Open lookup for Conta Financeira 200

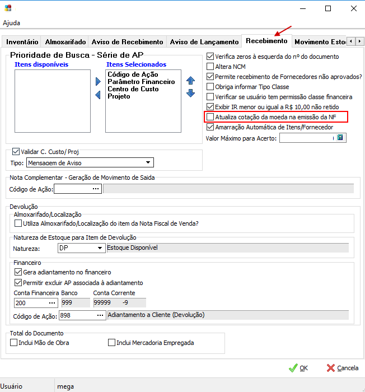(52, 303)
